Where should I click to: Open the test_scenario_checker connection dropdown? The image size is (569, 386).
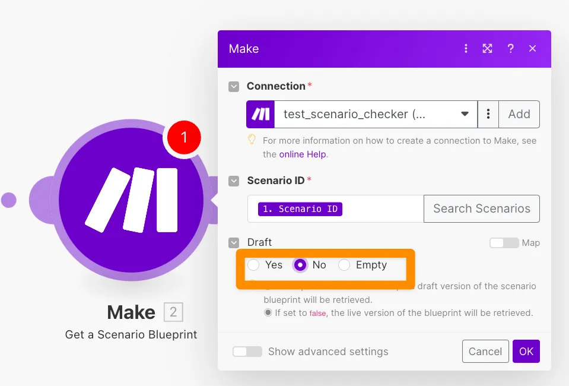[376, 114]
